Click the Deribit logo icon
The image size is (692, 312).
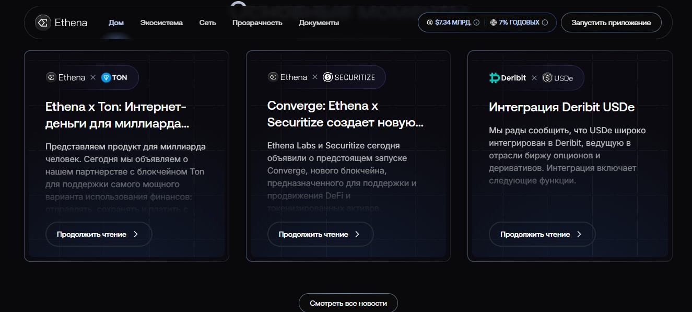pyautogui.click(x=494, y=78)
